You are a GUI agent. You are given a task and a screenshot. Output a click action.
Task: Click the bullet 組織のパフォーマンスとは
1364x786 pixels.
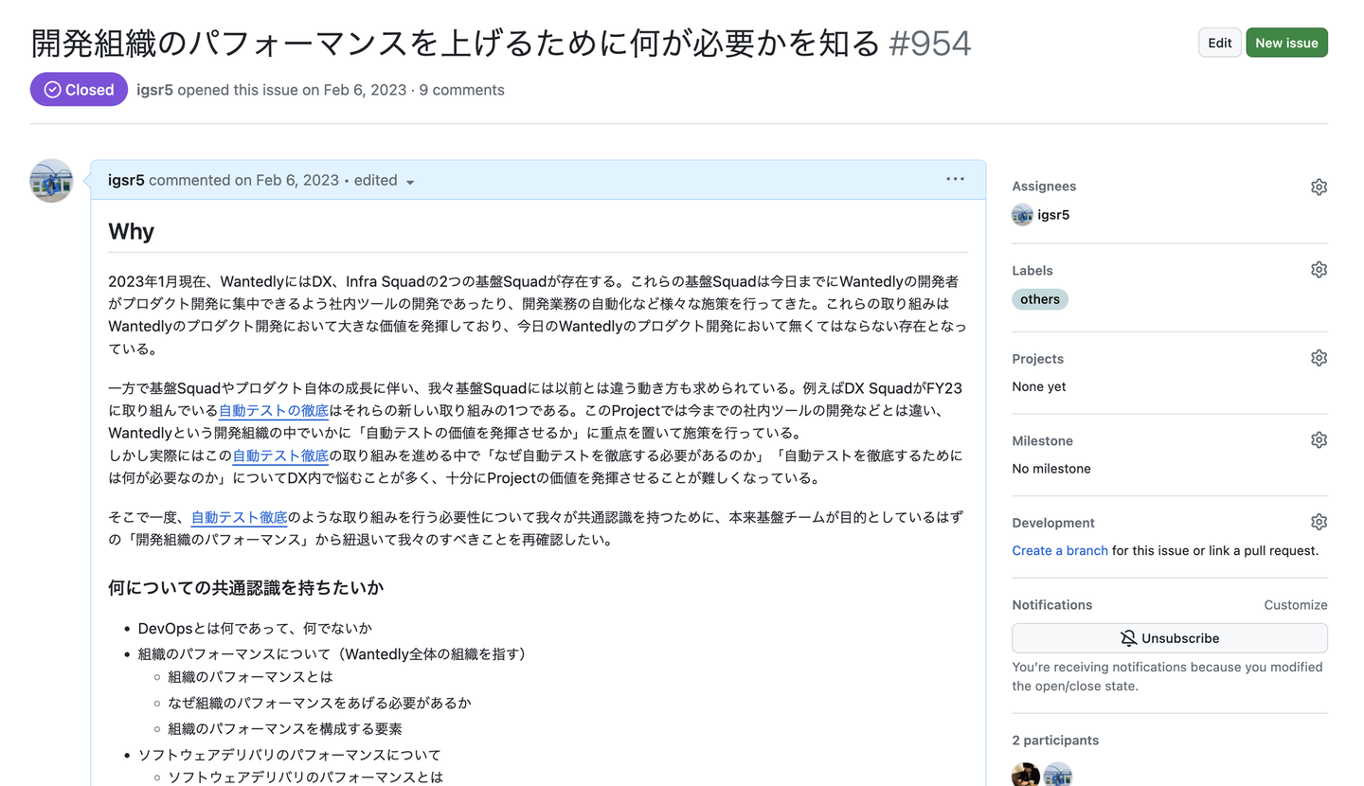(250, 677)
